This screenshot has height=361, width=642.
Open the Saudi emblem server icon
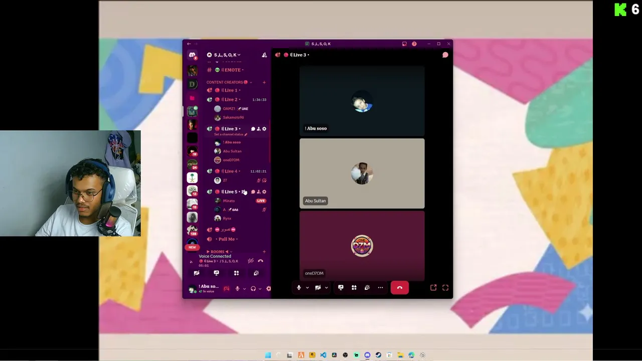point(192,177)
